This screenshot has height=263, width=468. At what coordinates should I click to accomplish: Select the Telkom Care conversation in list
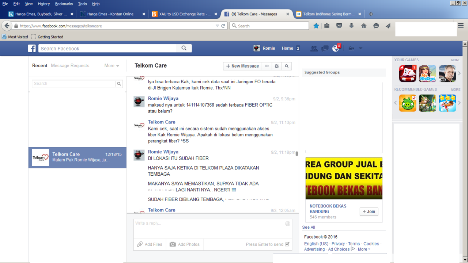coord(78,157)
